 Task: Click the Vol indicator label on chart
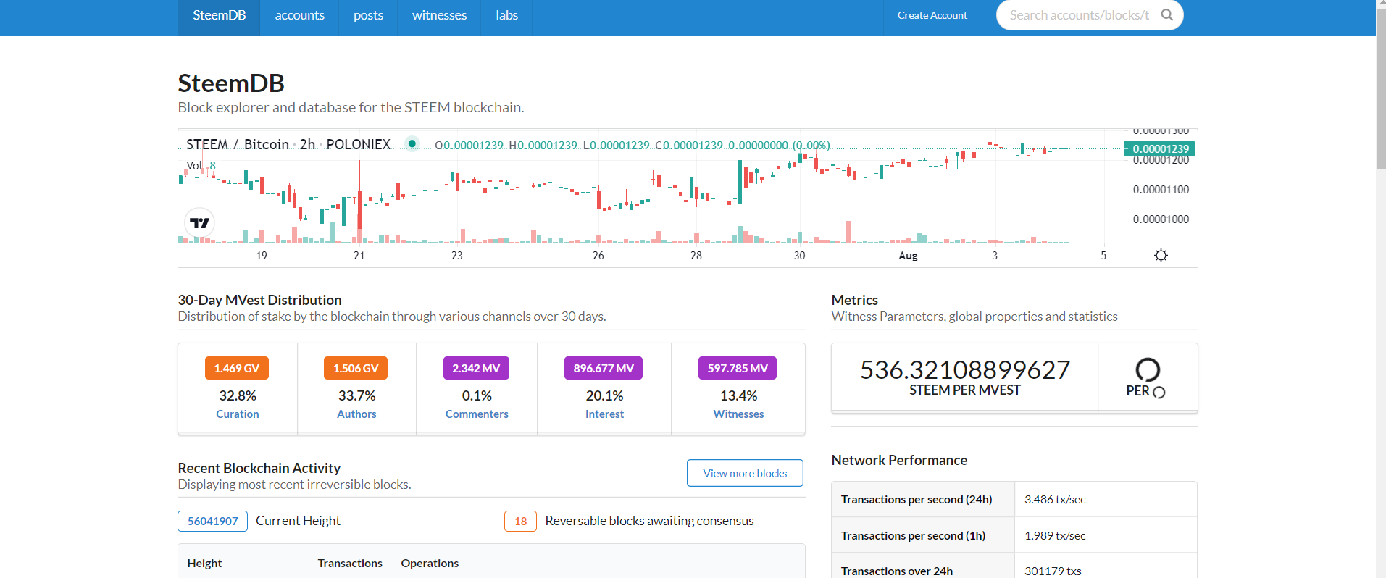194,165
